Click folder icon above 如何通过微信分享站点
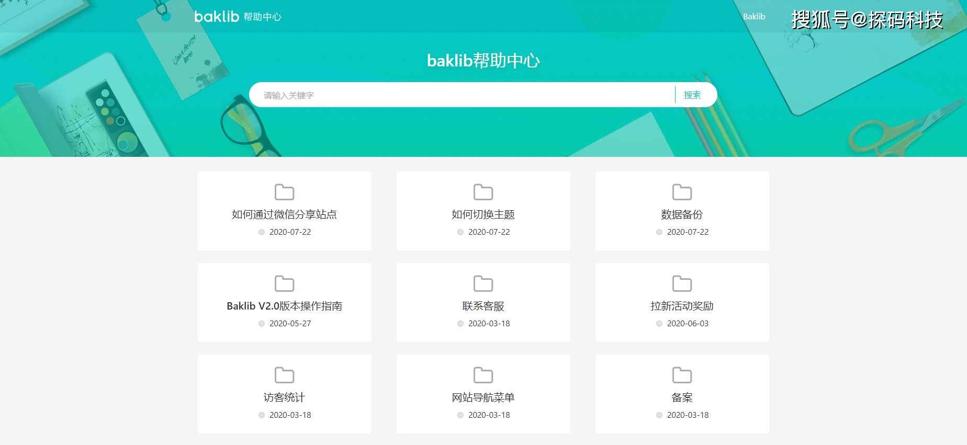This screenshot has height=445, width=967. click(284, 192)
